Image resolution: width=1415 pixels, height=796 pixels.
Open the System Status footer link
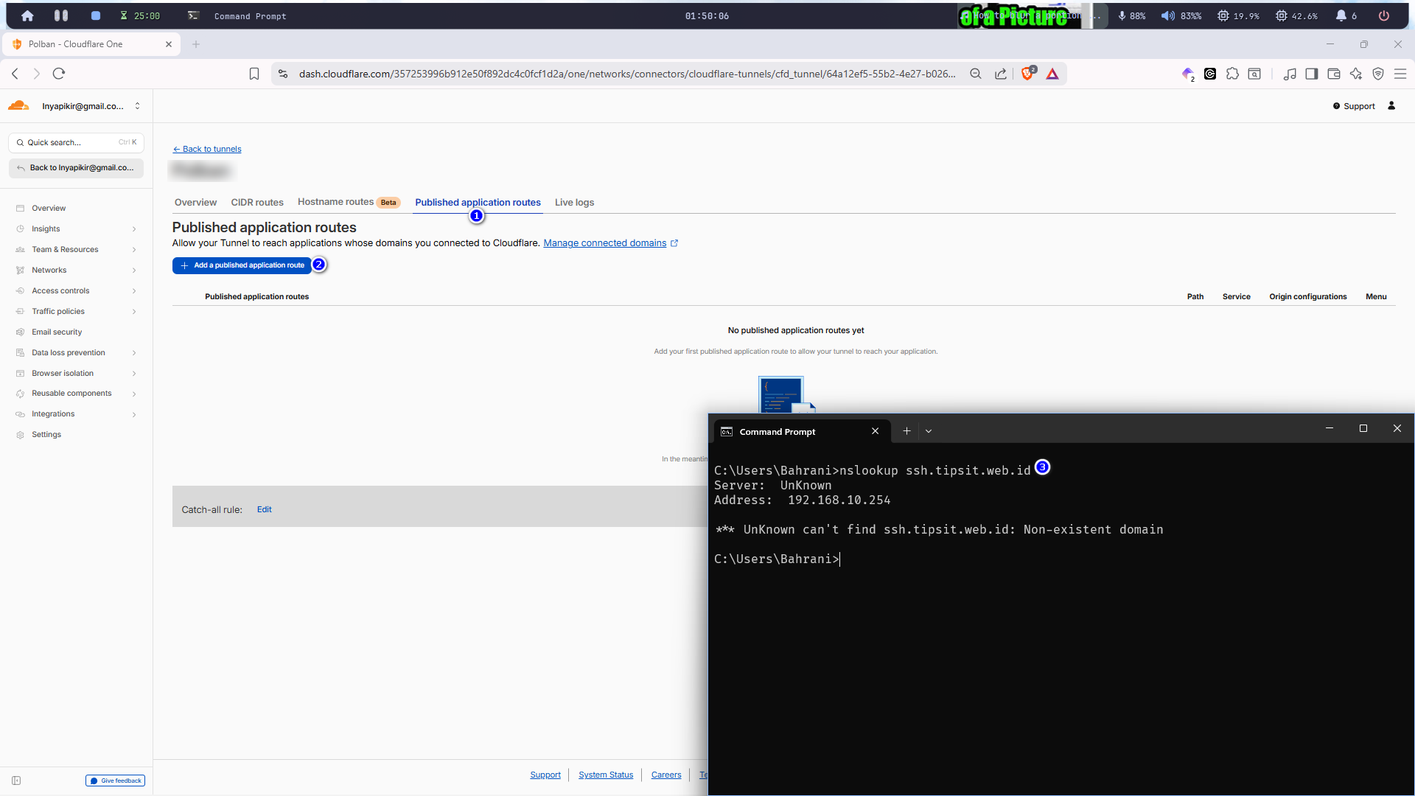tap(606, 775)
